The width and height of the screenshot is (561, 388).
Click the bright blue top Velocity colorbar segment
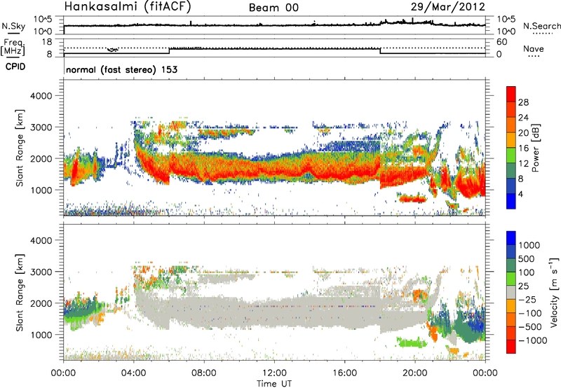[511, 238]
